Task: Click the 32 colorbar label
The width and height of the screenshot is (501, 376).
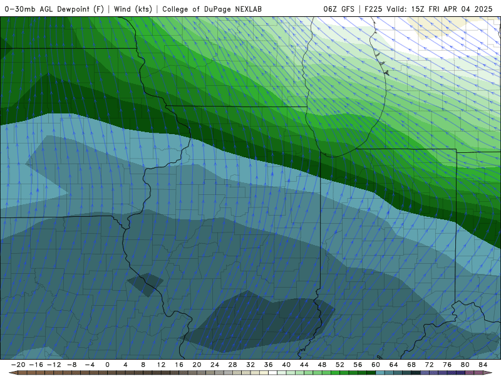Action: point(250,365)
